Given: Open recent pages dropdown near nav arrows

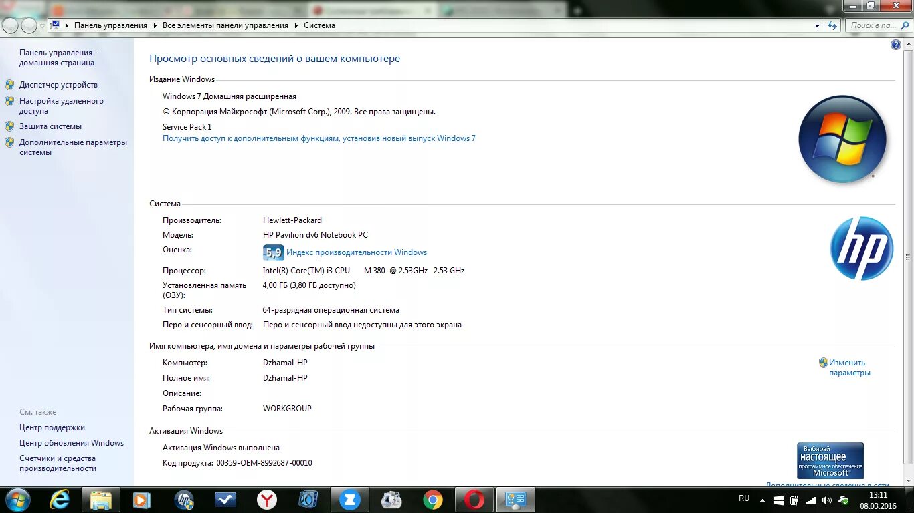Looking at the screenshot, I should 42,25.
